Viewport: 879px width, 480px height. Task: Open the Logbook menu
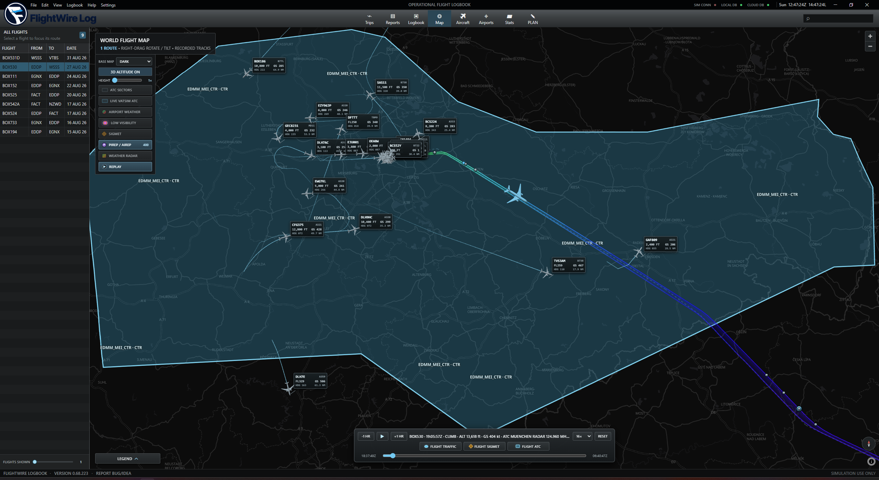[75, 5]
